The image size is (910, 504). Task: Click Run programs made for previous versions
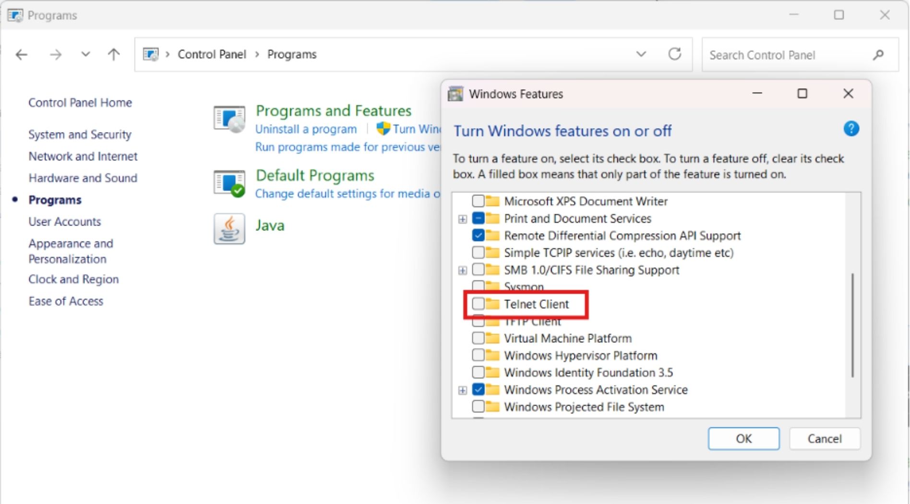(x=347, y=147)
